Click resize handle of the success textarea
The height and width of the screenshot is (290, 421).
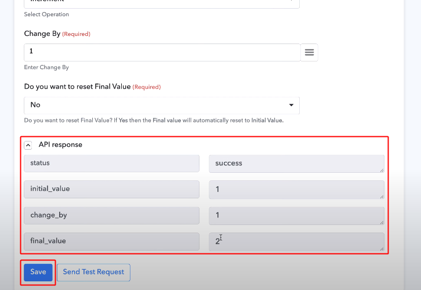pos(382,171)
